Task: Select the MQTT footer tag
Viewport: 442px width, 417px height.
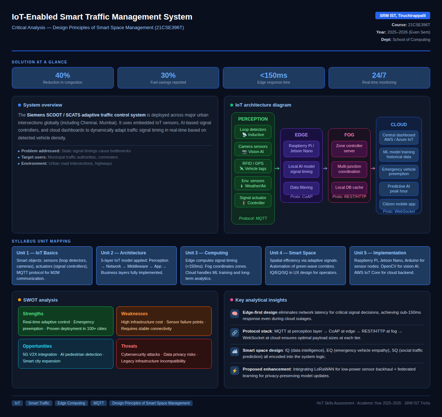Action: coord(99,403)
